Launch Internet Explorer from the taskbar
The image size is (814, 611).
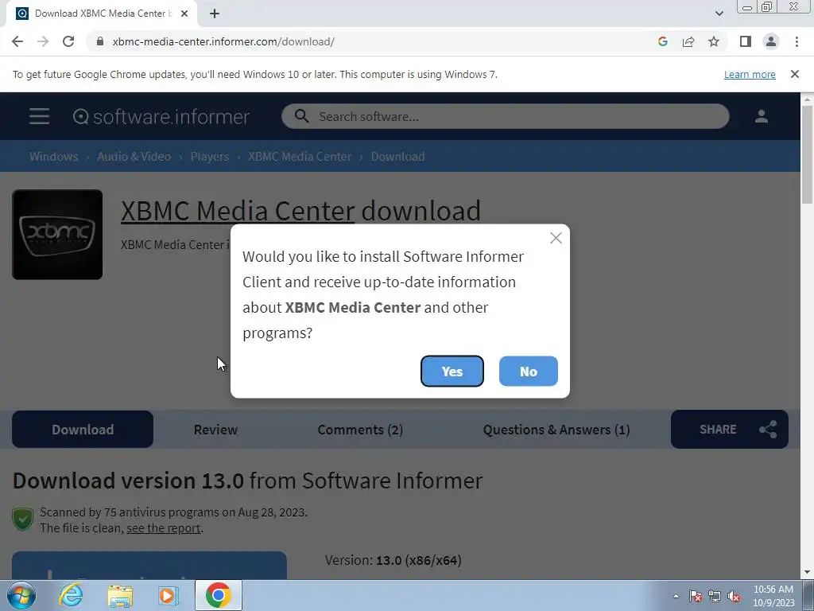(71, 595)
